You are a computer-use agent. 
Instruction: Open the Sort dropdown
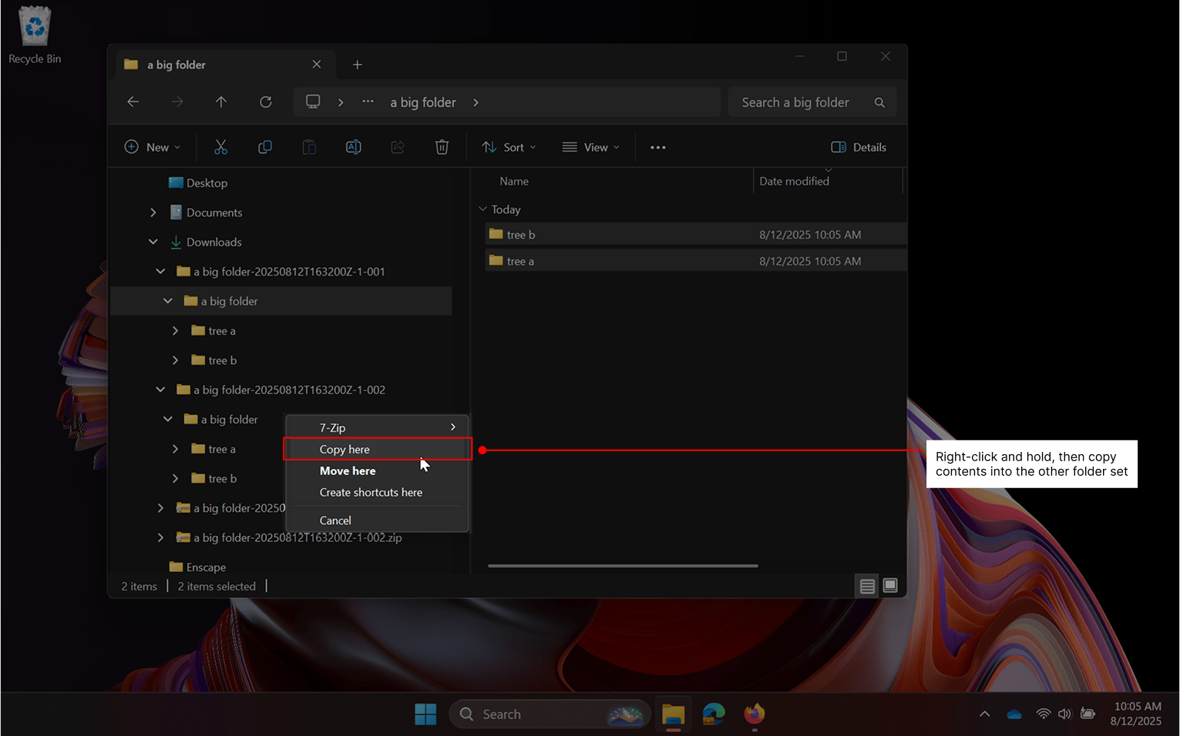[x=509, y=146]
